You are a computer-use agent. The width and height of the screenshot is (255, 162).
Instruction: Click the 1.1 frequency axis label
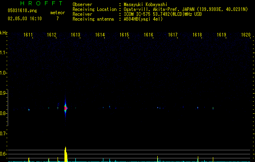3,53
